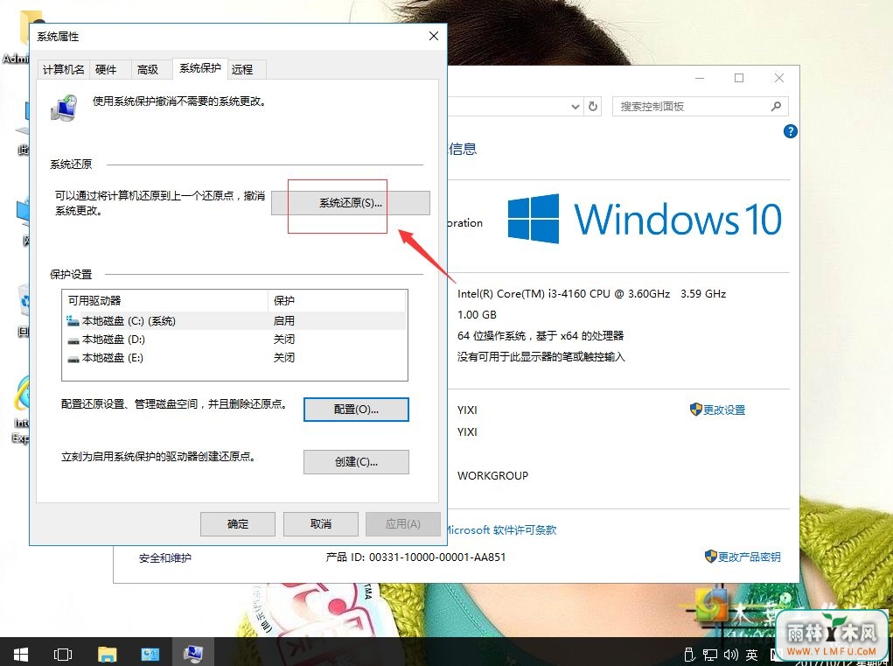Viewport: 893px width, 666px height.
Task: Open the Windows Start menu
Action: [20, 654]
